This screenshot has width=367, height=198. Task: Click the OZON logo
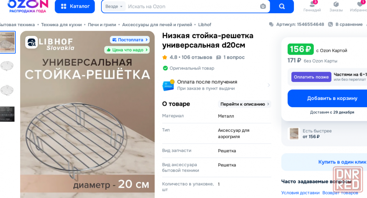(28, 6)
